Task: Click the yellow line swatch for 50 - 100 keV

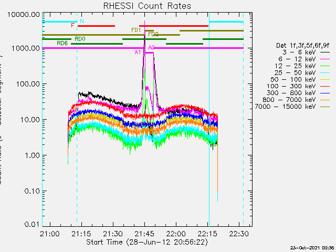Action: 325,79
